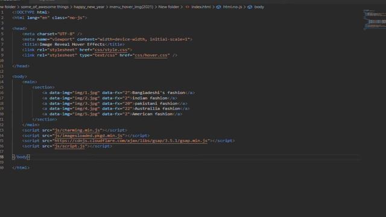Viewport: 386px width, 217px height.
Task: Click the opening <body> tag
Action: tap(19, 77)
